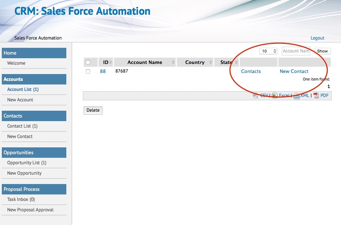This screenshot has width=341, height=225.
Task: Focus the Account Name search field
Action: (296, 51)
